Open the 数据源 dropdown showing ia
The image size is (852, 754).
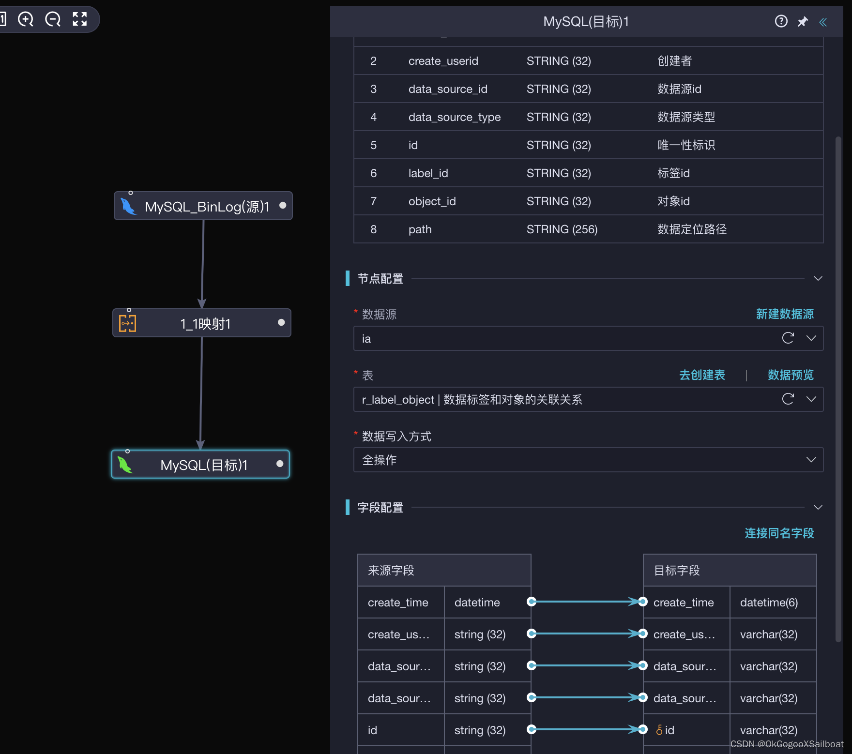tap(589, 338)
